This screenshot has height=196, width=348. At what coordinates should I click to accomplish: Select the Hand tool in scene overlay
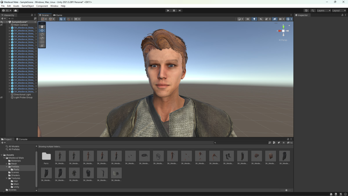point(42,27)
